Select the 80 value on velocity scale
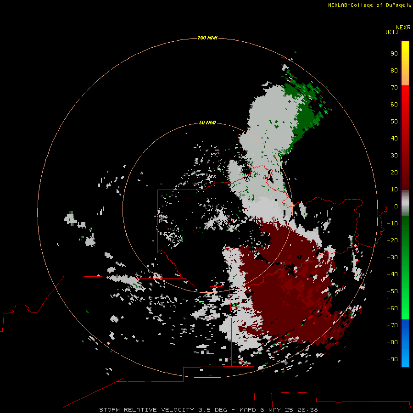The width and height of the screenshot is (413, 413). click(x=394, y=70)
